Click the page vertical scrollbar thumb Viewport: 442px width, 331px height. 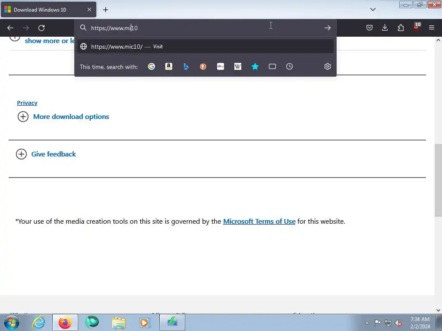438,180
